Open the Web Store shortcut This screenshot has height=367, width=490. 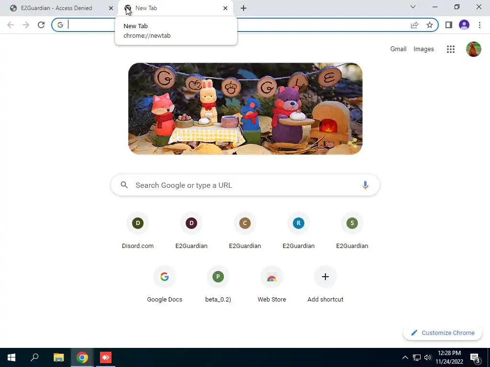point(272,285)
